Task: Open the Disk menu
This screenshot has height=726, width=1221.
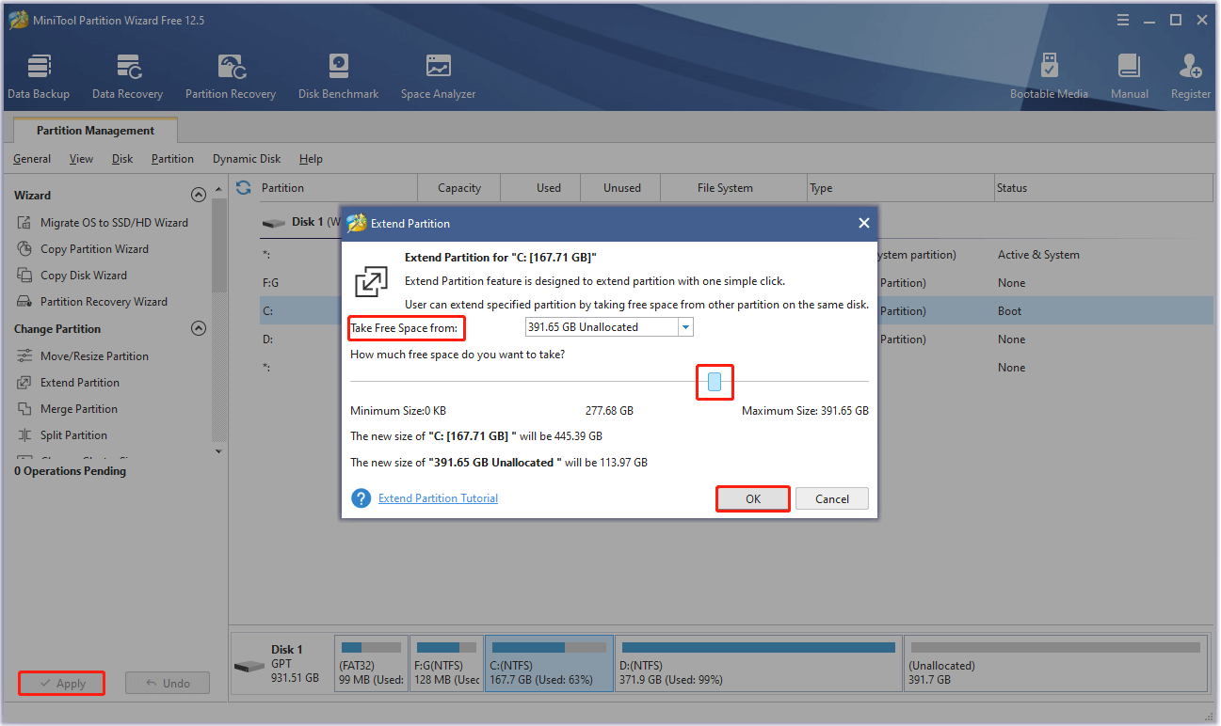Action: tap(122, 159)
